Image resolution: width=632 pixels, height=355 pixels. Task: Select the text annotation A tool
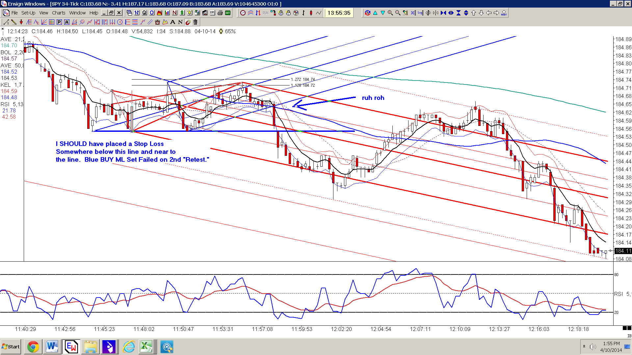click(172, 22)
